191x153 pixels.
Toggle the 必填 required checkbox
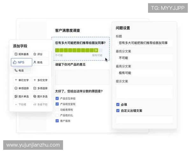(118, 105)
